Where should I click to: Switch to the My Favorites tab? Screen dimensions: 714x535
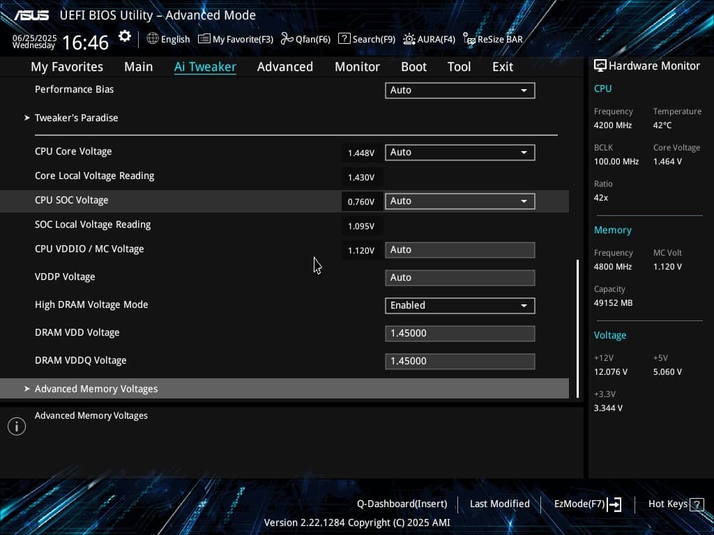67,67
